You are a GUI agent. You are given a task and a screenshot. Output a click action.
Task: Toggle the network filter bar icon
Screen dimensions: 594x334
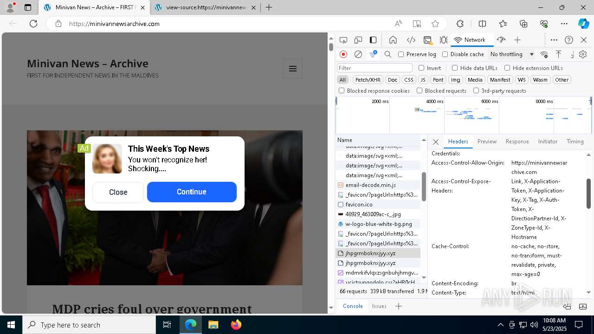click(x=373, y=54)
